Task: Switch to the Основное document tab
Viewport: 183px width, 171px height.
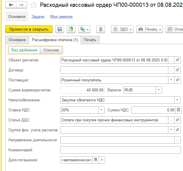Action: click(x=17, y=40)
